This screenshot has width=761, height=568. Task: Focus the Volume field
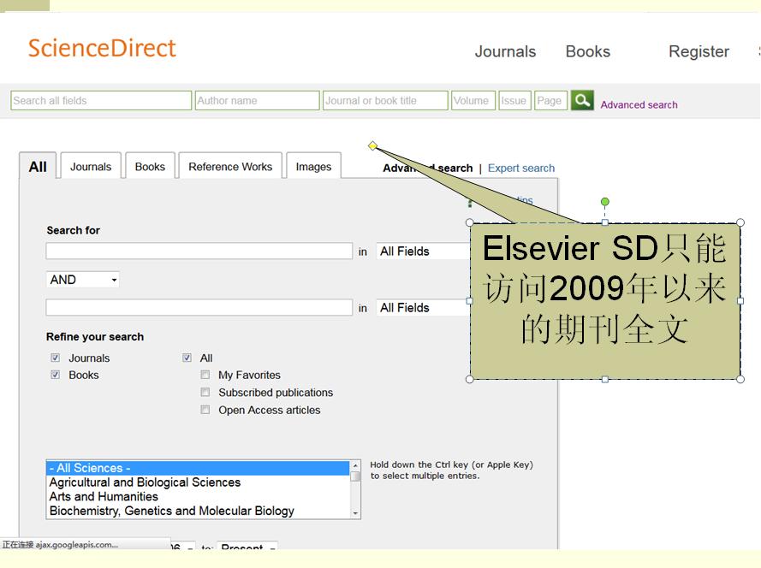pyautogui.click(x=473, y=100)
